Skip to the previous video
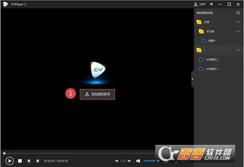Viewport: 244px width, 167px height. click(29, 161)
